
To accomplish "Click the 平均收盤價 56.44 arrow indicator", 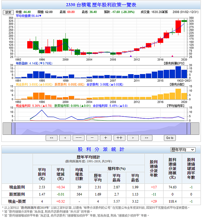I will [40, 16].
